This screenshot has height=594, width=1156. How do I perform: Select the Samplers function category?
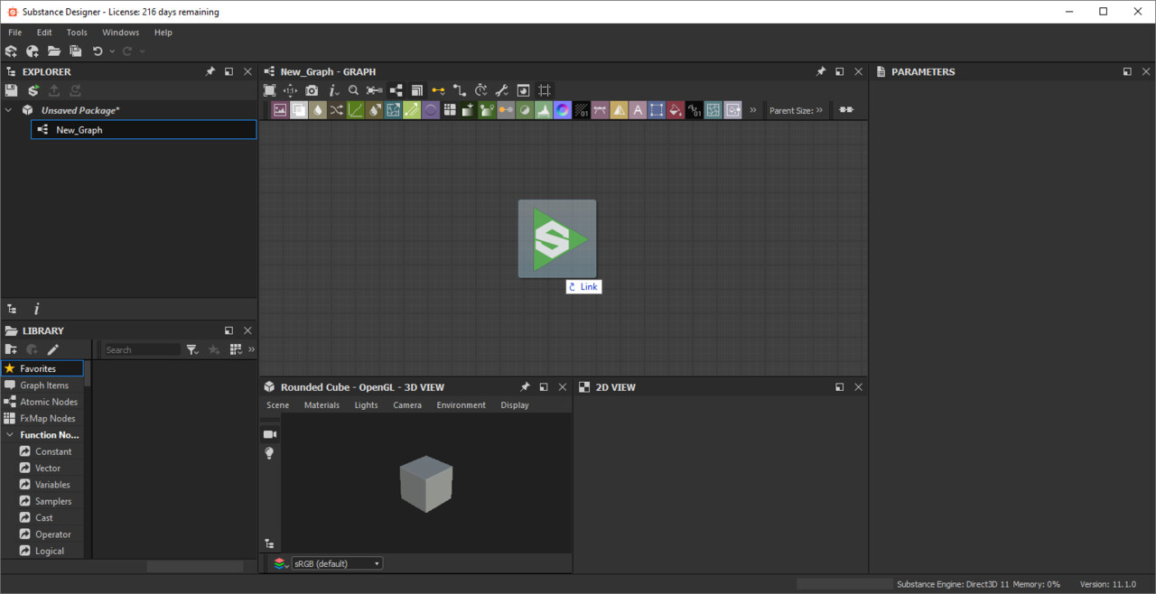point(51,501)
